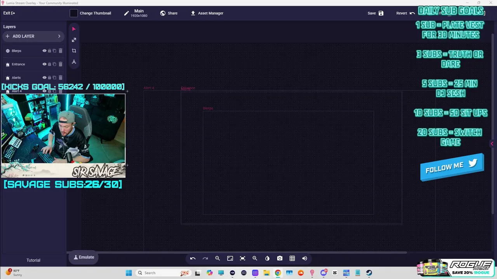497x279 pixels.
Task: Click the fit-to-screen icon
Action: pyautogui.click(x=242, y=258)
